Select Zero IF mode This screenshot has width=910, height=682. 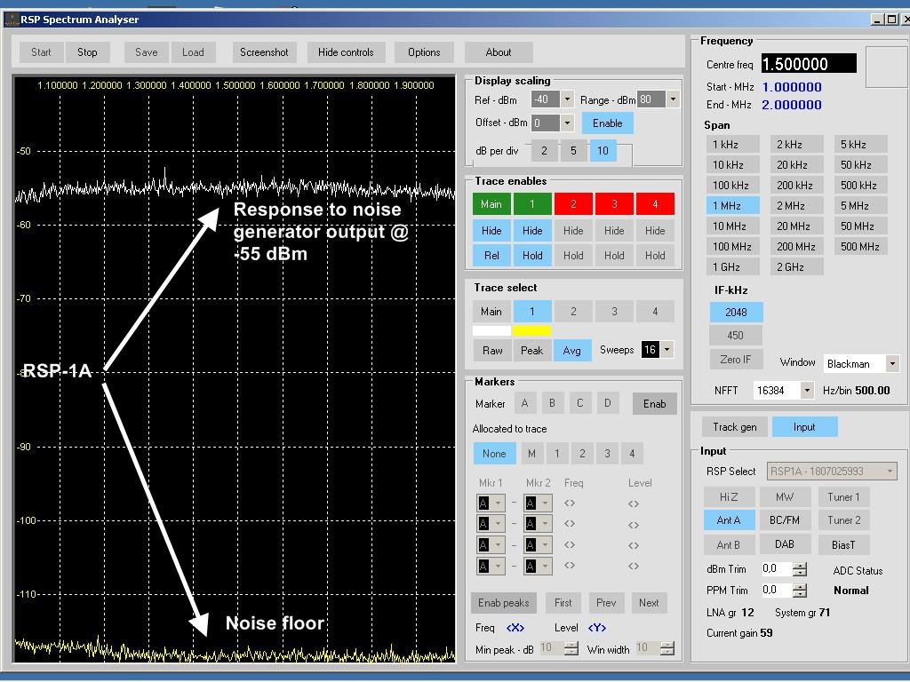[x=735, y=359]
